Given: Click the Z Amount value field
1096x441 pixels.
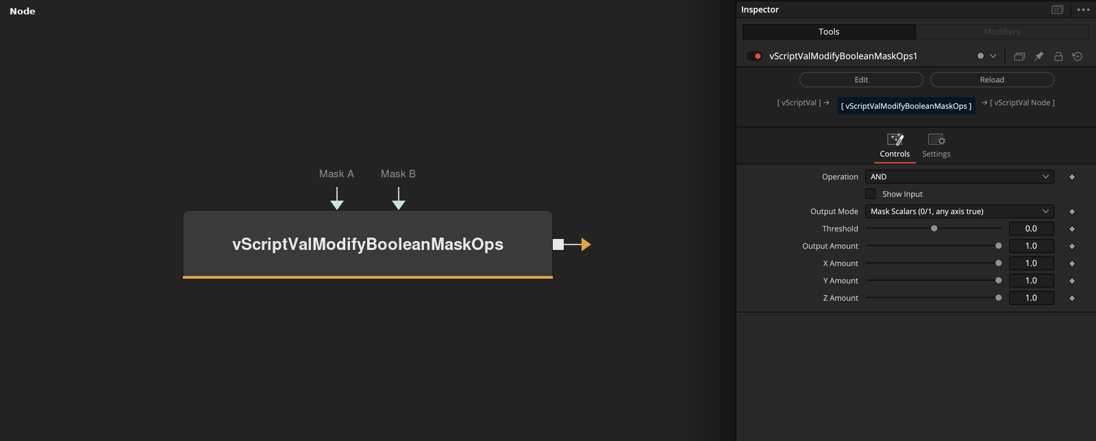Looking at the screenshot, I should point(1031,298).
